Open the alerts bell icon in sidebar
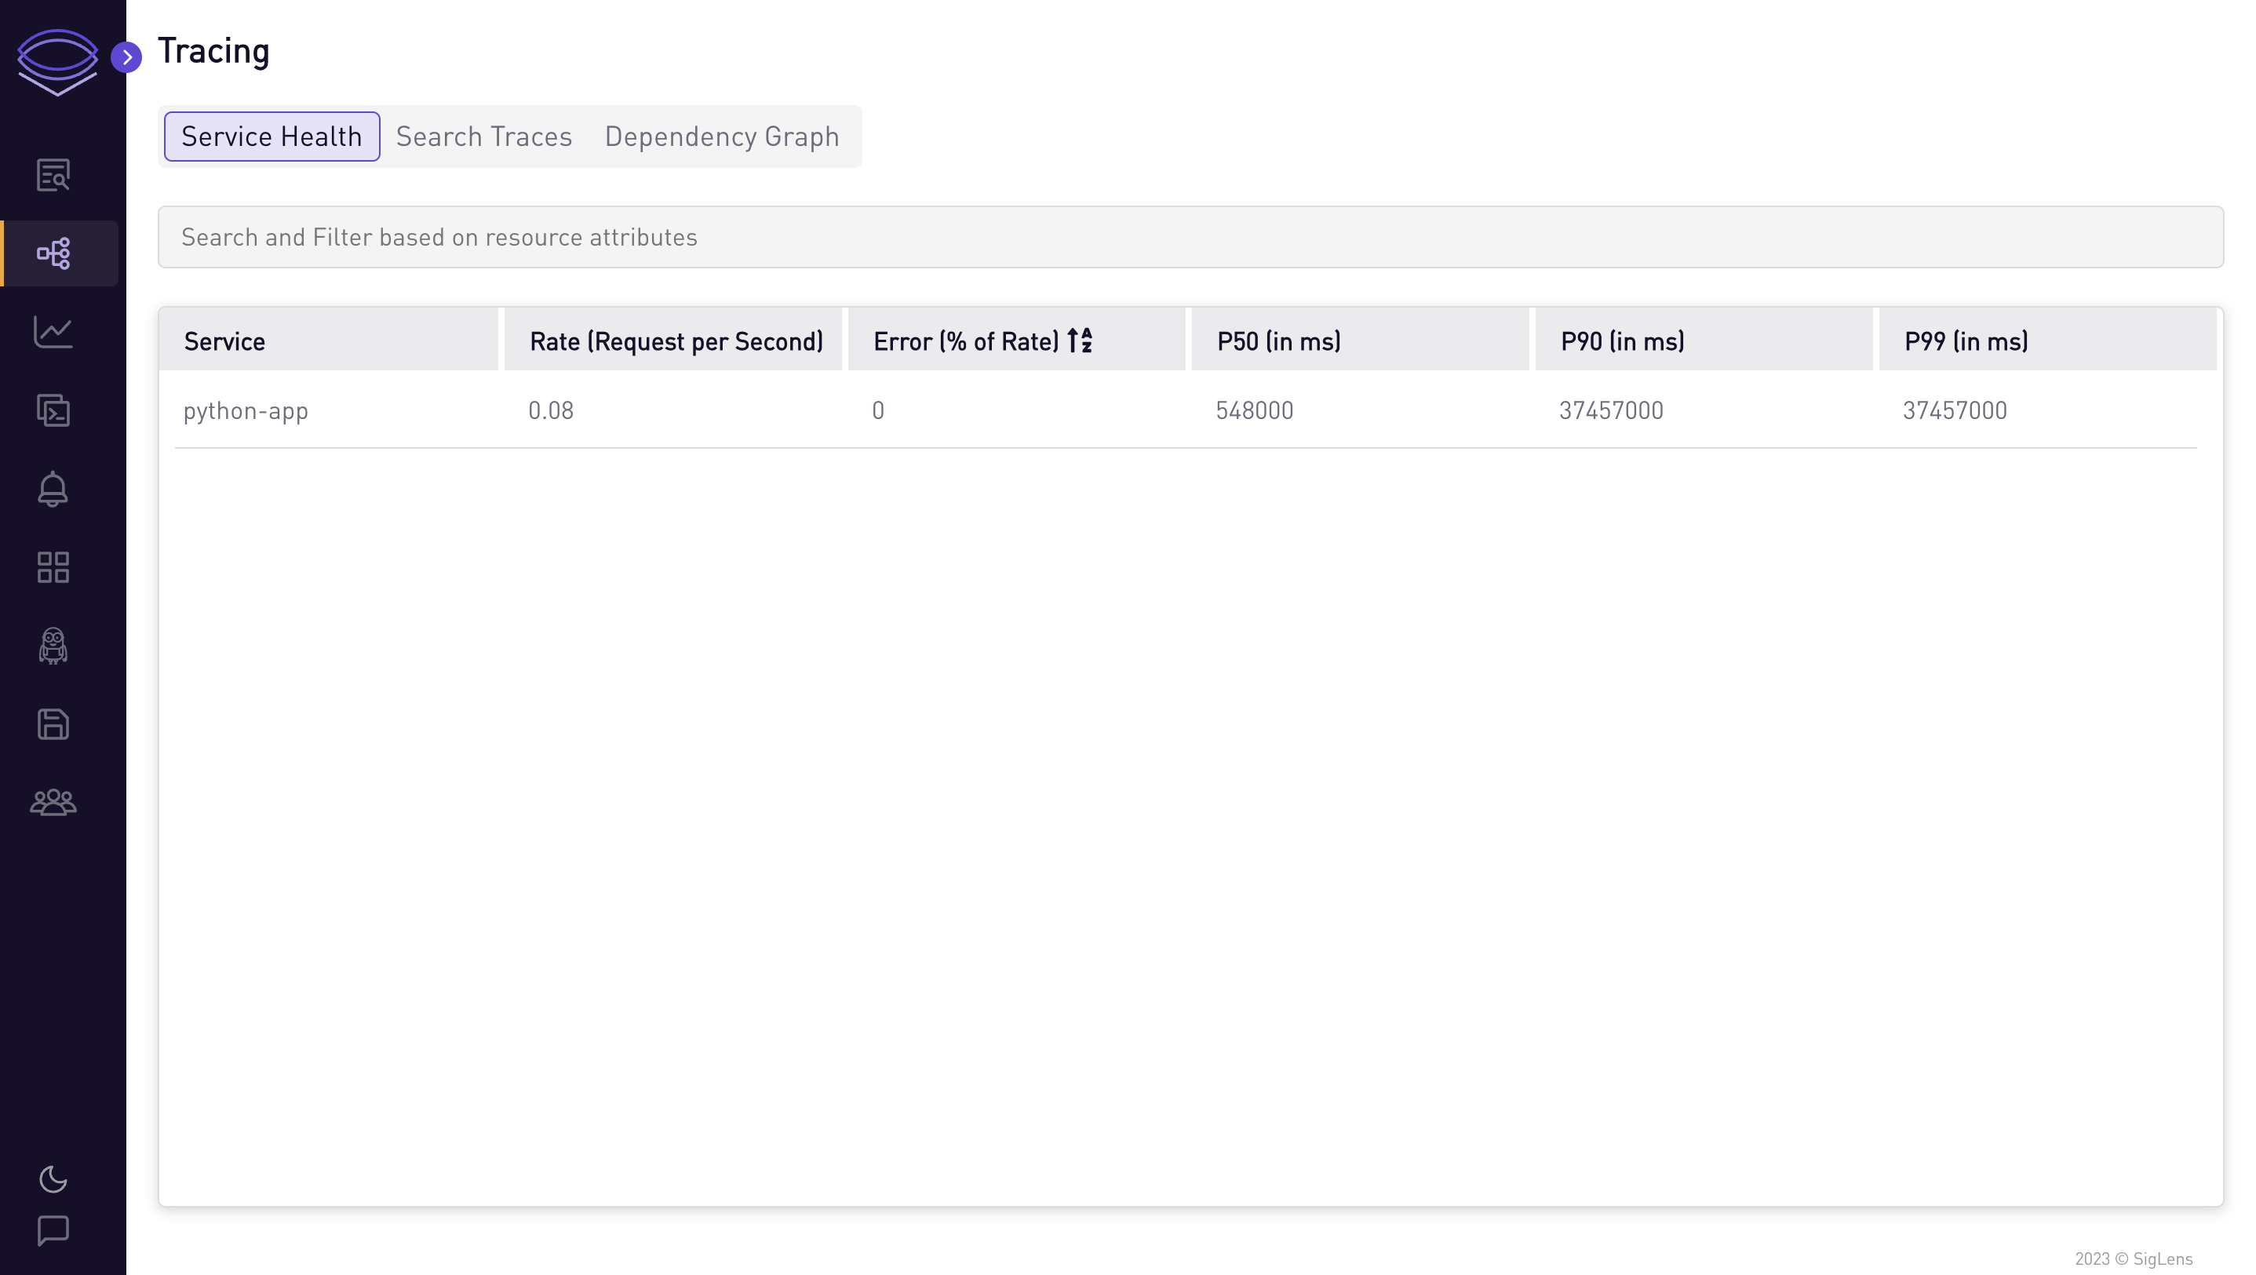 (53, 488)
